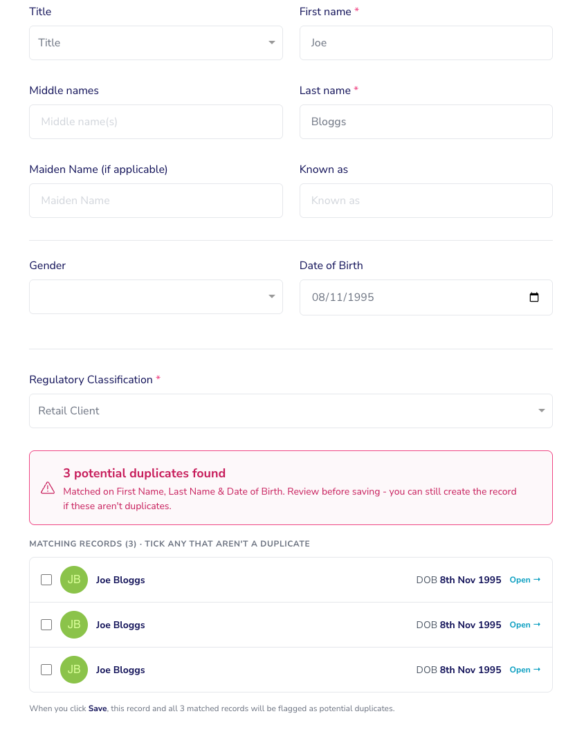
Task: Click the Date of Birth date text
Action: coord(343,297)
